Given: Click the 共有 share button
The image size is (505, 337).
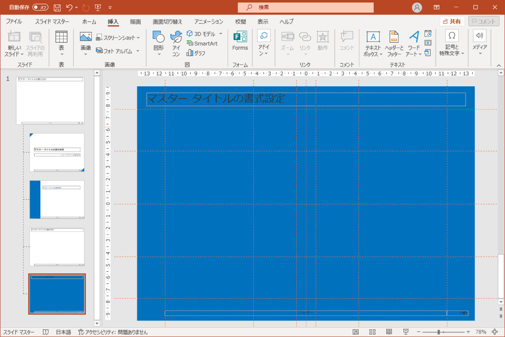Looking at the screenshot, I should click(452, 21).
